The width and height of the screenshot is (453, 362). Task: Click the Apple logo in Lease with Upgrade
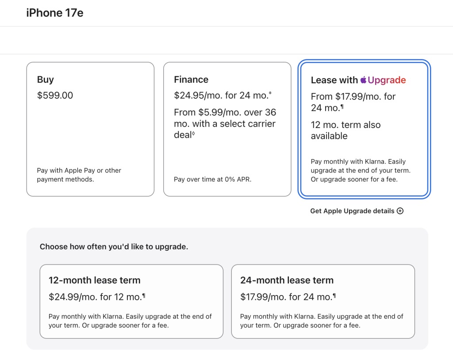(x=364, y=80)
